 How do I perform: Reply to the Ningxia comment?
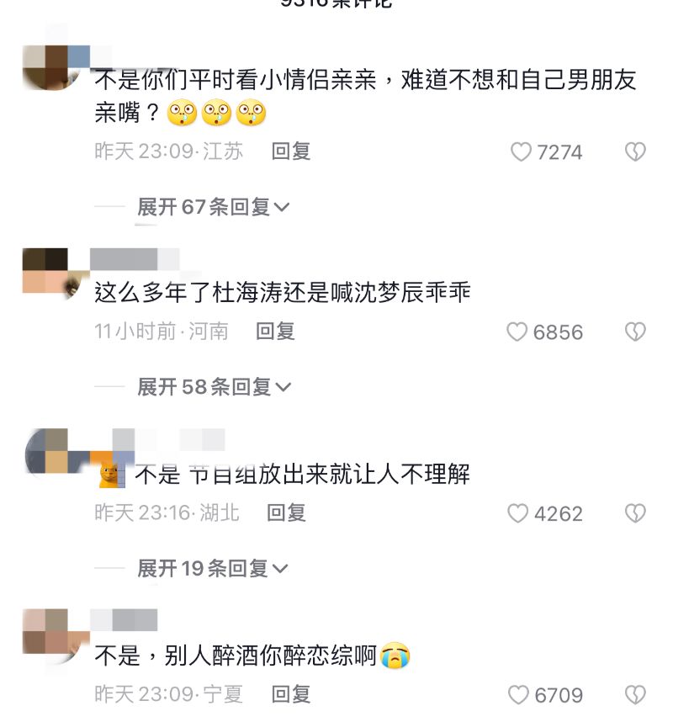[x=291, y=694]
